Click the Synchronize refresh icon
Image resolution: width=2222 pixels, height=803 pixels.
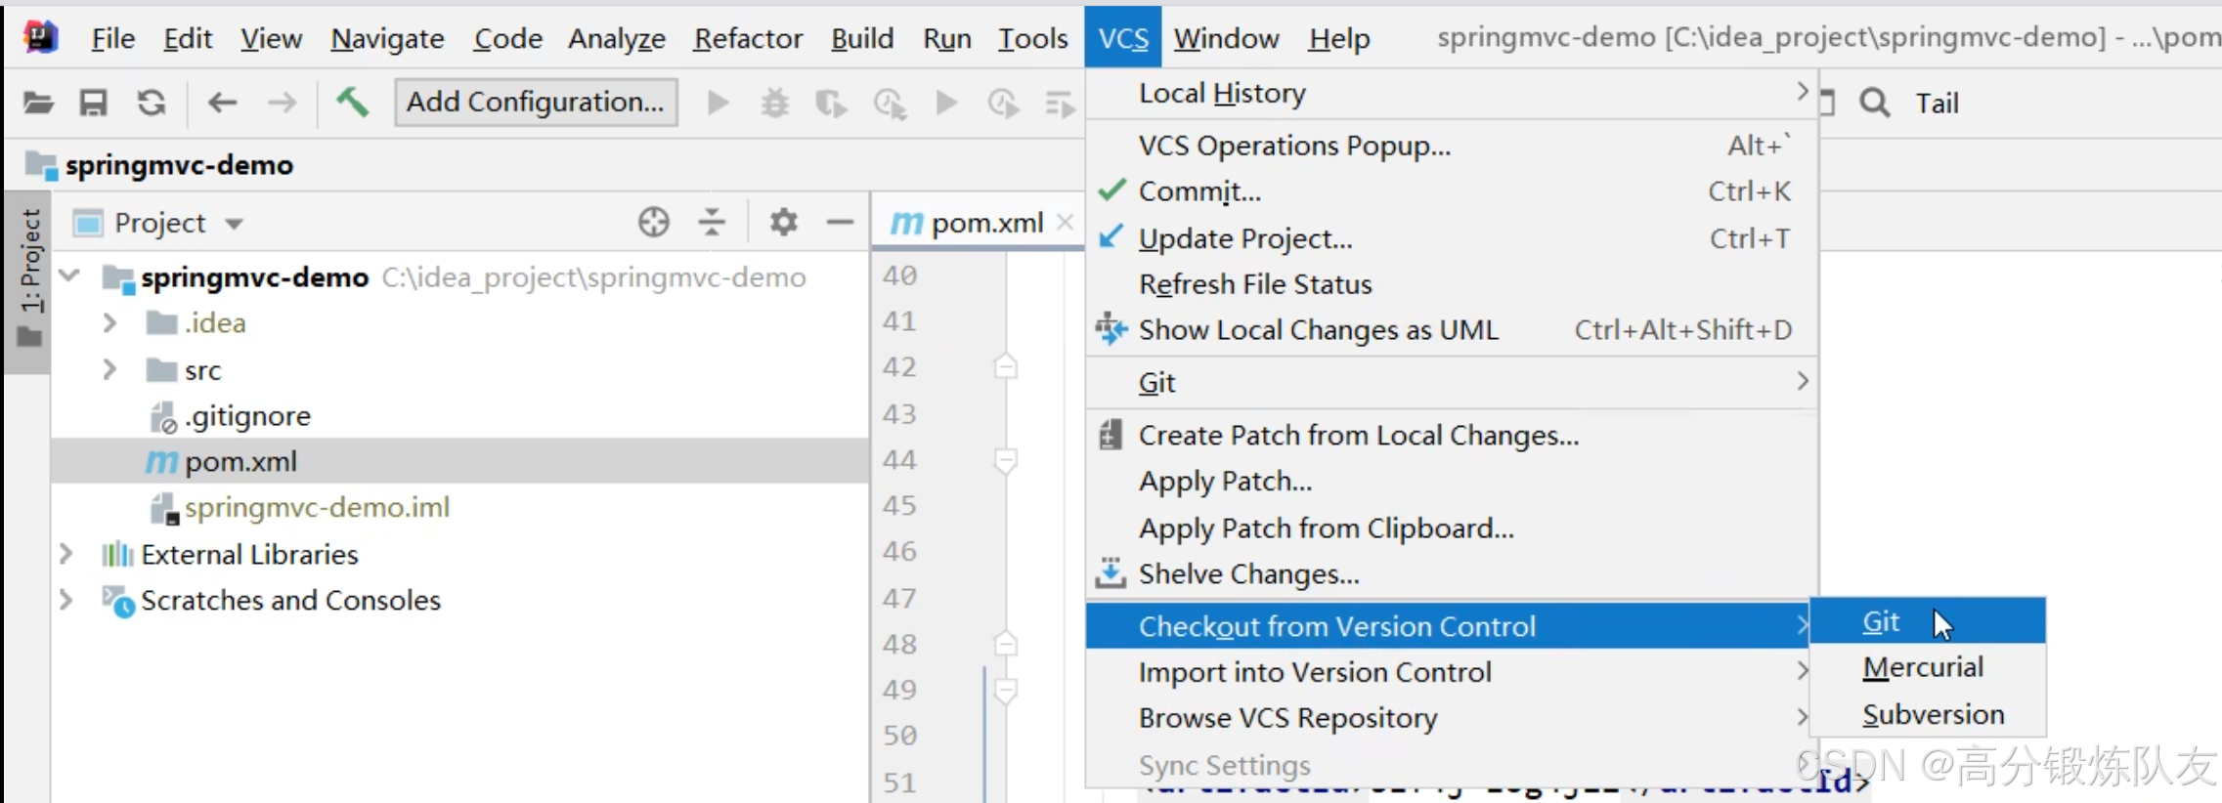click(151, 103)
